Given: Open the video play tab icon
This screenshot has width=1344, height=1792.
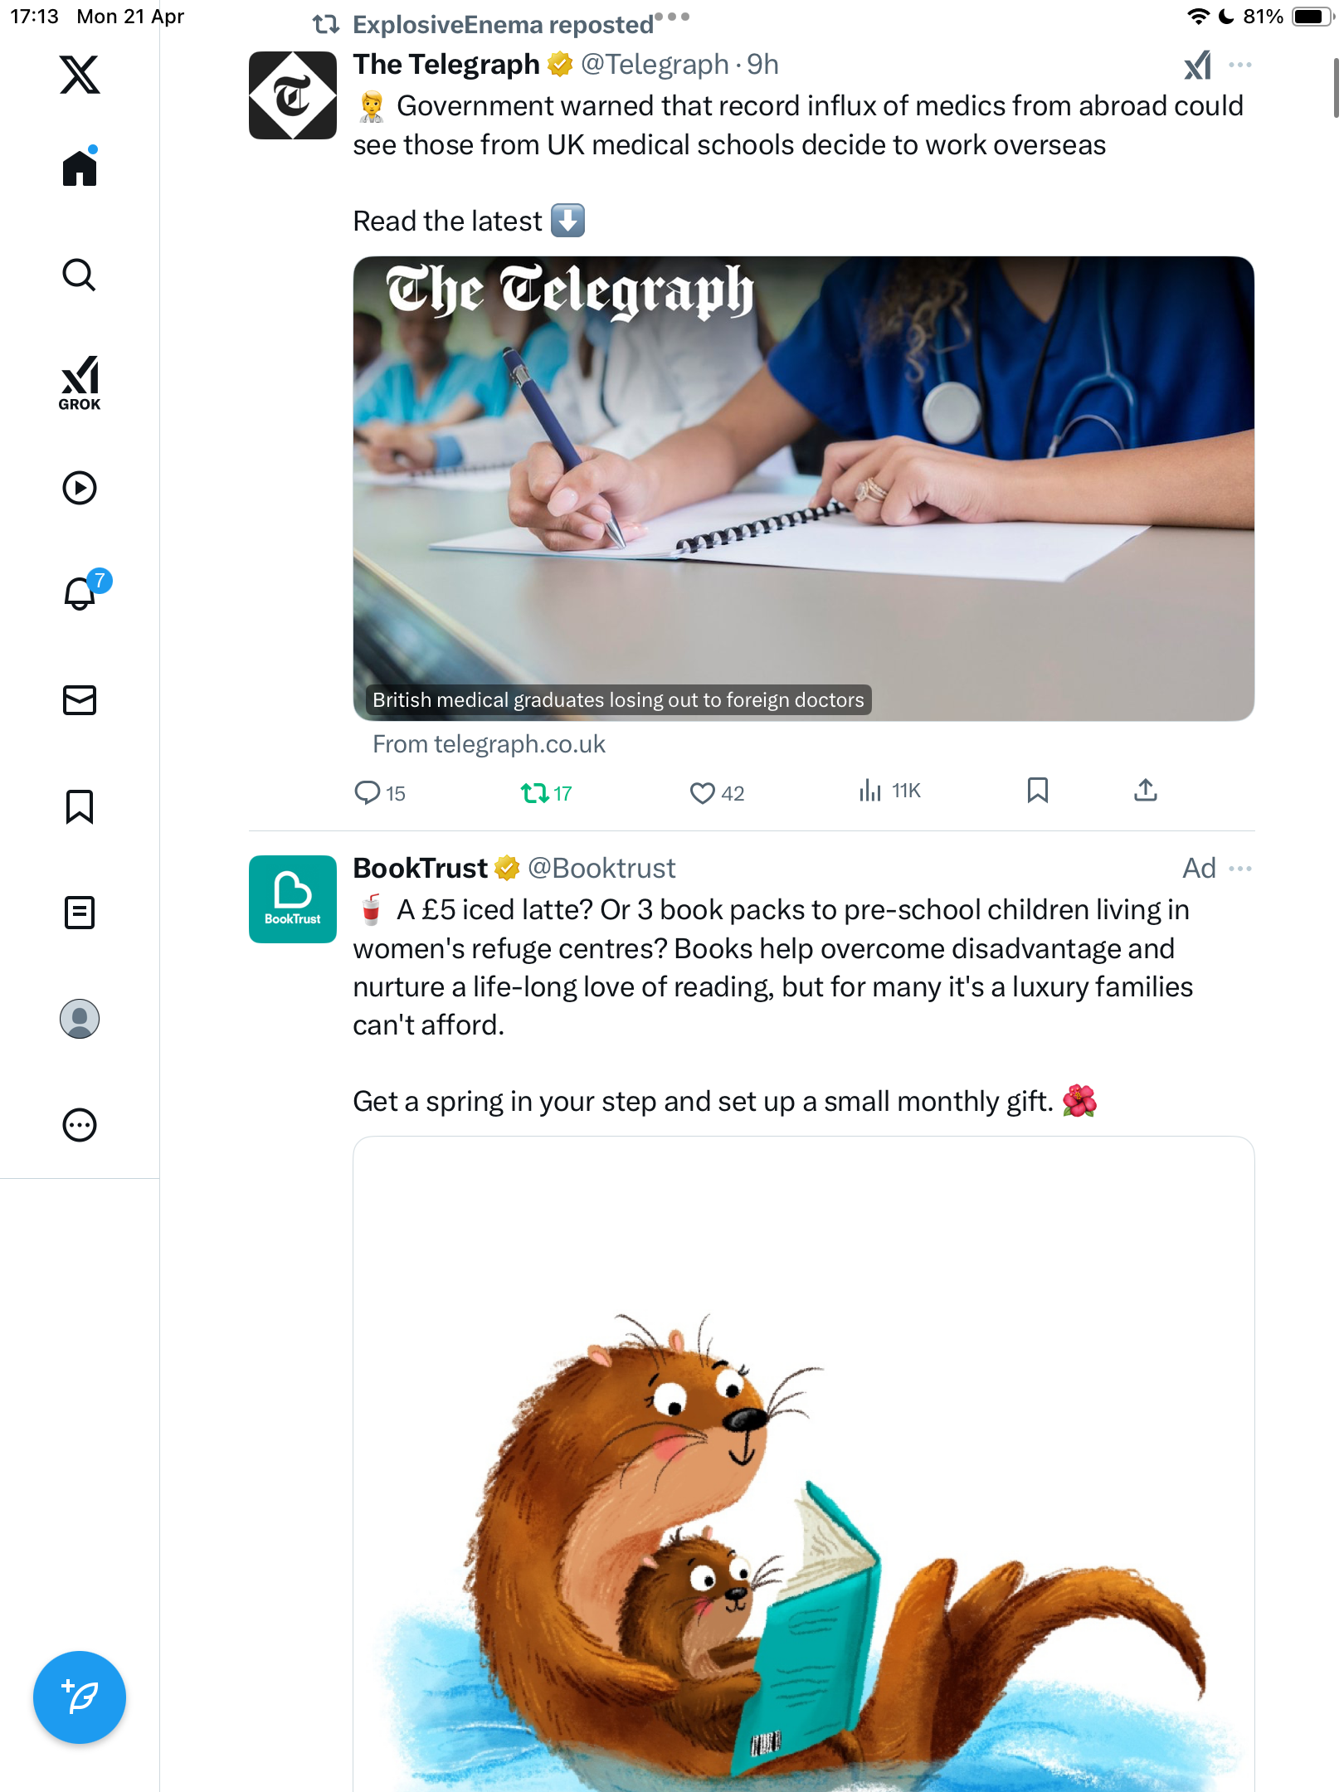Looking at the screenshot, I should 80,488.
